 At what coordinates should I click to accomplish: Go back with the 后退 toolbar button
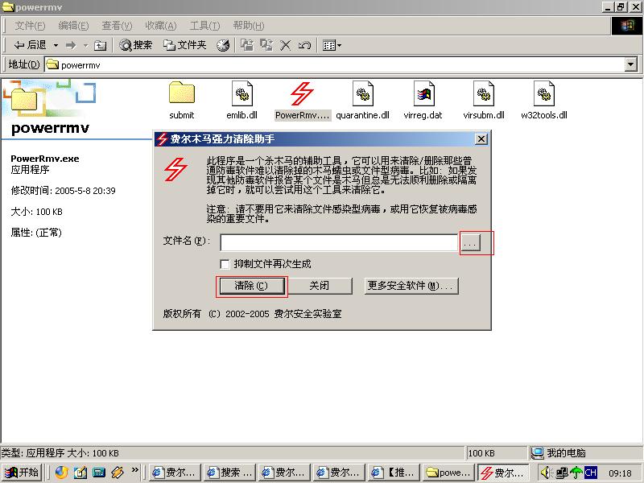[30, 45]
